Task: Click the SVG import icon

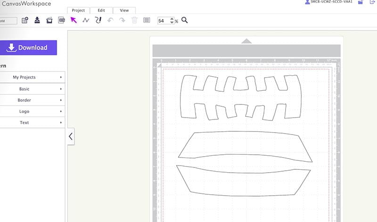Action: (x=61, y=20)
